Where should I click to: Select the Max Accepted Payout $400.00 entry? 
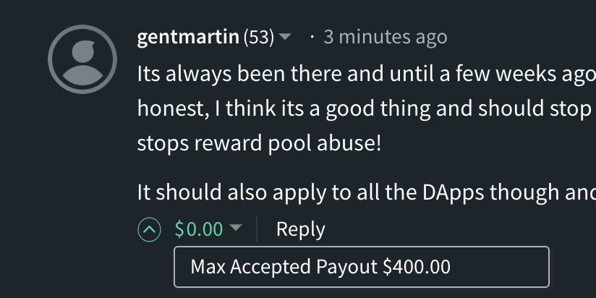(x=362, y=267)
